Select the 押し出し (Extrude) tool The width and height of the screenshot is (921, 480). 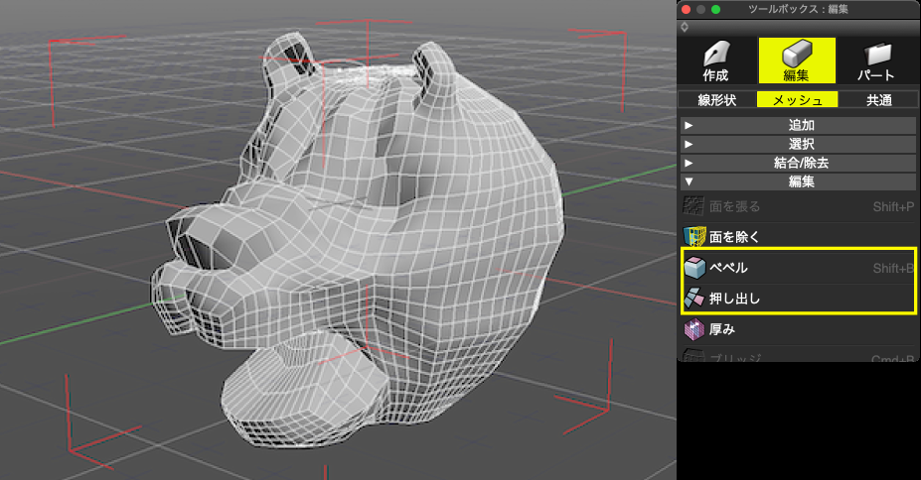(733, 298)
